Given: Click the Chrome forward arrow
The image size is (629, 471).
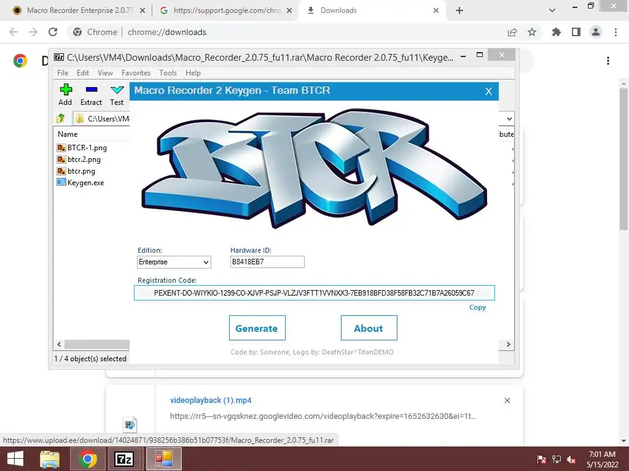Looking at the screenshot, I should pos(33,32).
